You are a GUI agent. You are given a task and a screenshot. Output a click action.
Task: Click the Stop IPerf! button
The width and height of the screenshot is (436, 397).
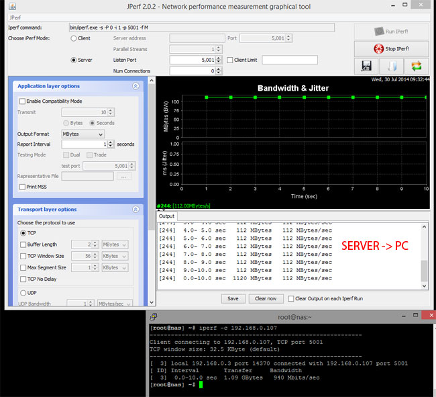tap(391, 49)
